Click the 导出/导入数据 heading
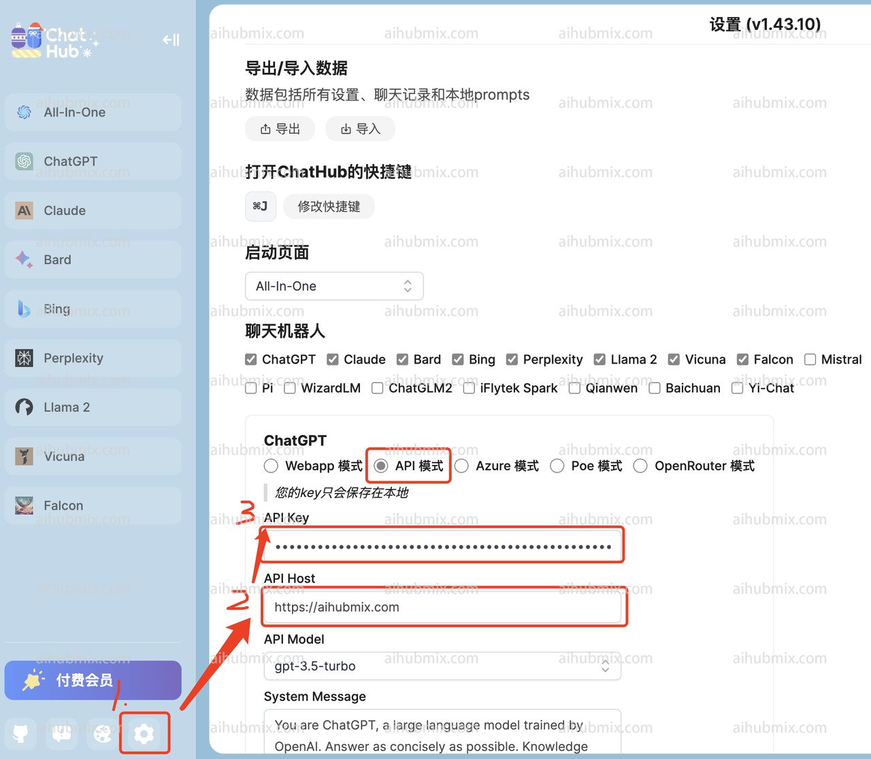The image size is (871, 759). coord(296,68)
